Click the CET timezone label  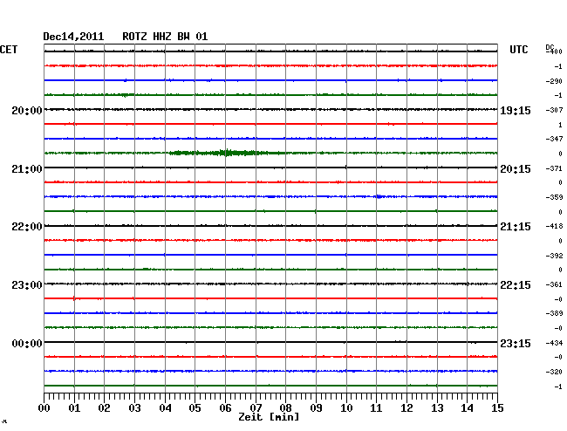click(9, 50)
